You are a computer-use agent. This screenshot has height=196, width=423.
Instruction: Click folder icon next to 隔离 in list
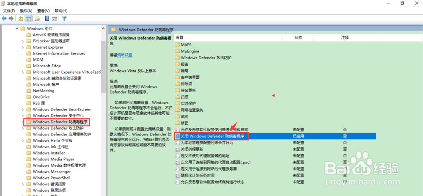pos(177,70)
